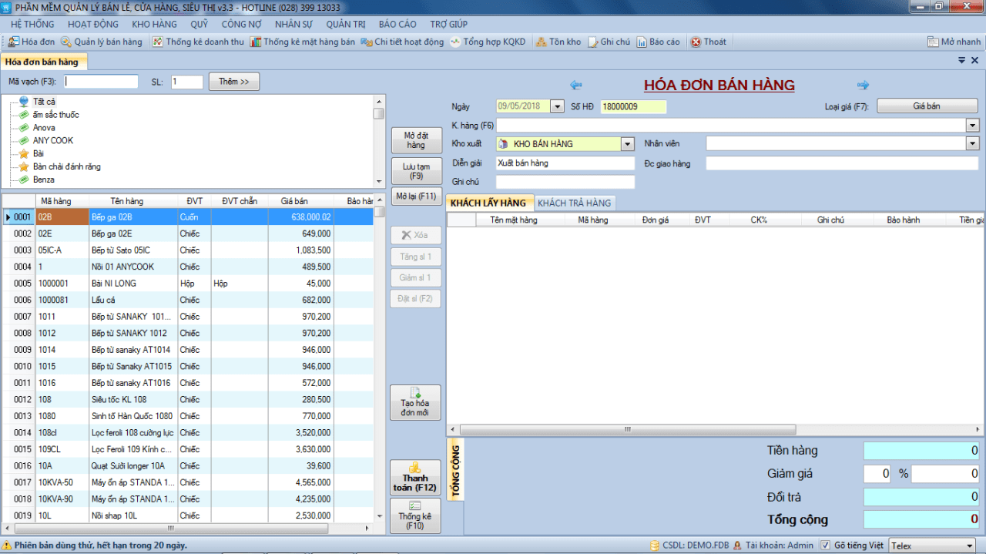
Task: Open the BÁO CÁO menu
Action: point(397,24)
